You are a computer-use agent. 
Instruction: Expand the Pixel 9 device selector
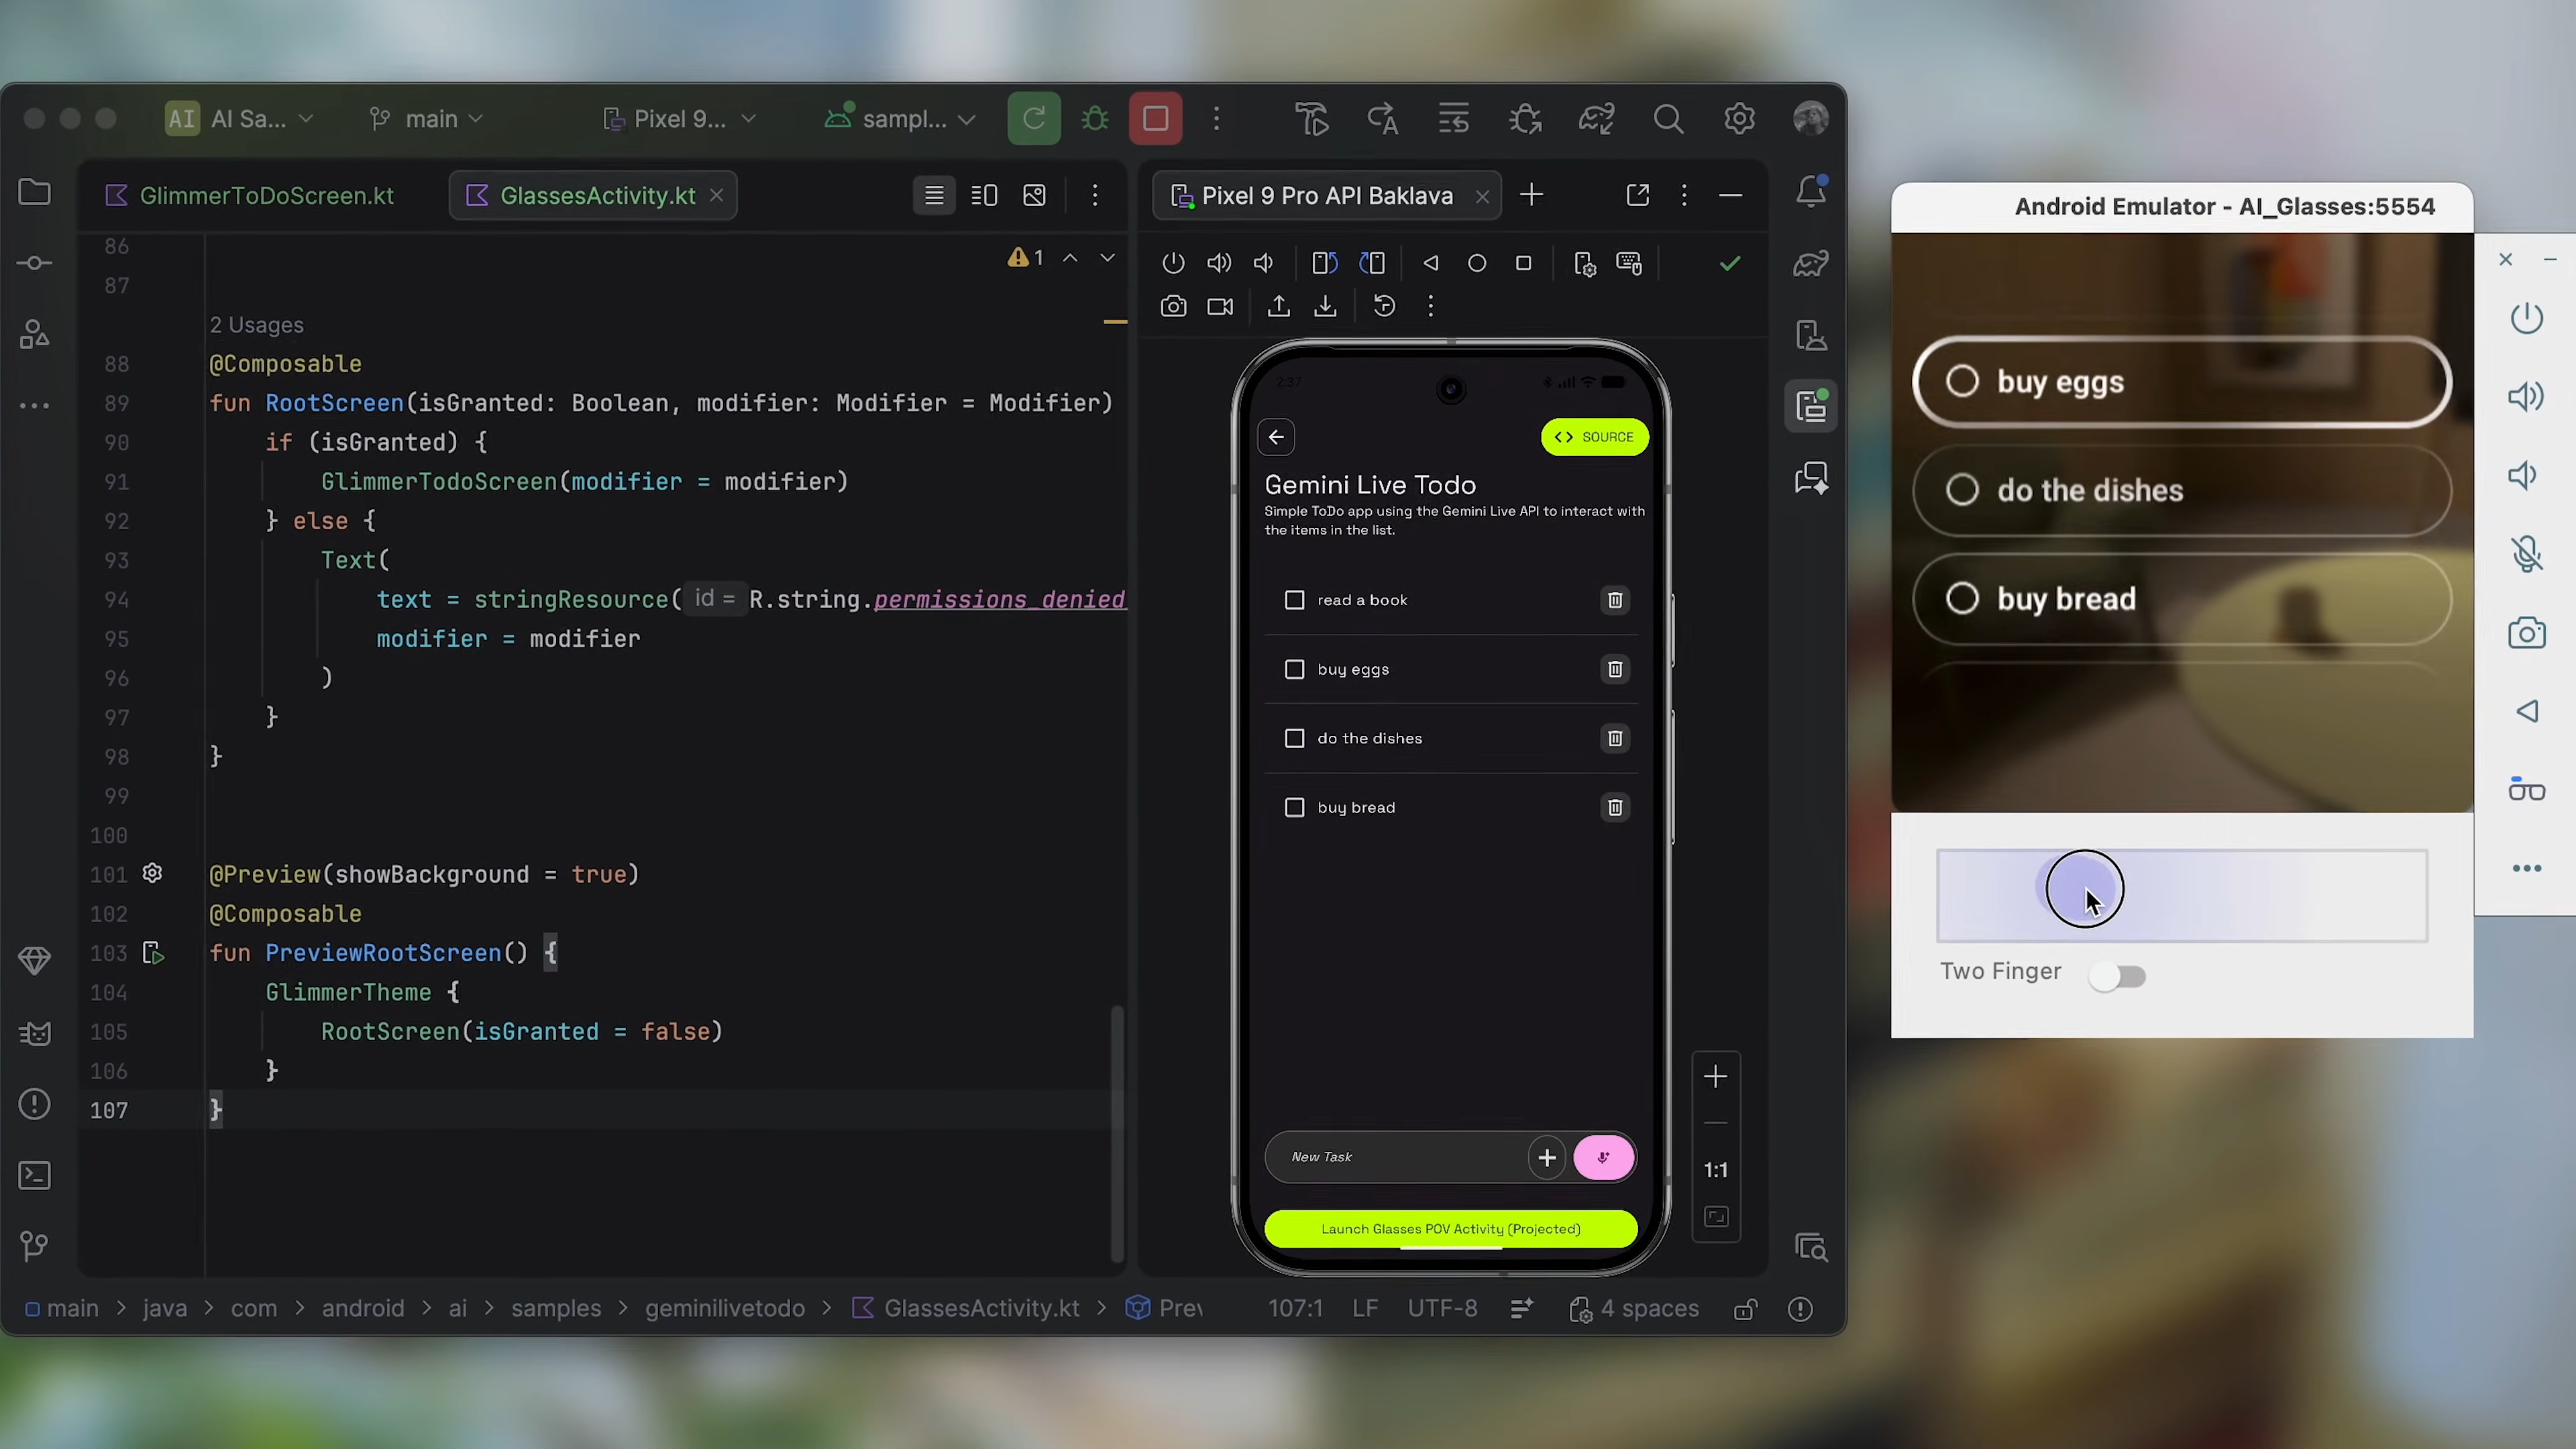[680, 119]
